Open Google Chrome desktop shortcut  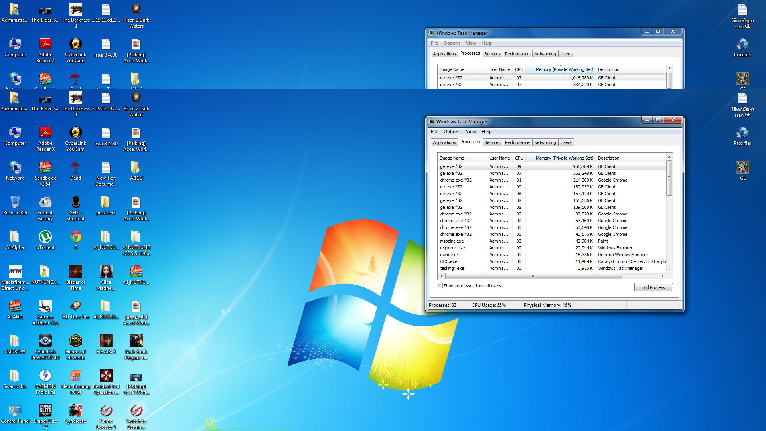coord(75,237)
